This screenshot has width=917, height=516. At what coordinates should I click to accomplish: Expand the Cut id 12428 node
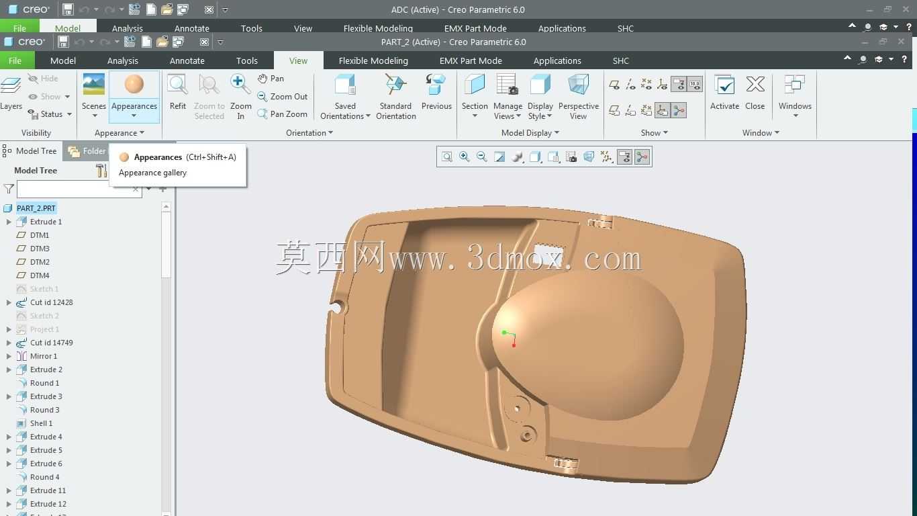click(9, 302)
